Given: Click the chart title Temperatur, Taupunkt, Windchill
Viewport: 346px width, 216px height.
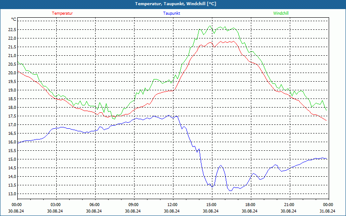Looking at the screenshot, I should click(176, 4).
